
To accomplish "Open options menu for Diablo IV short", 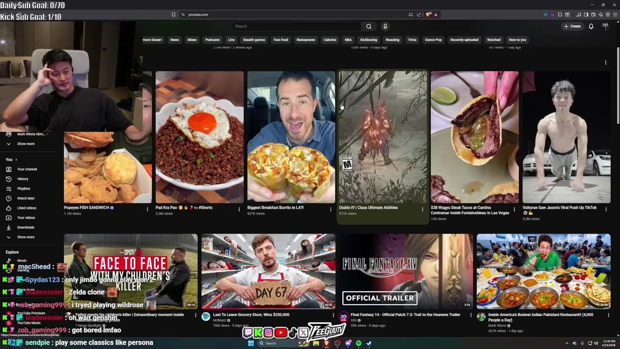I will 422,209.
